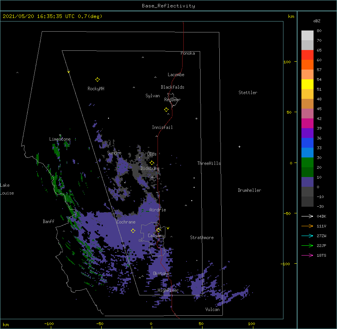The image size is (337, 329).
Task: Click the yellow diamond marker south of RedDeer
Action: click(x=166, y=110)
